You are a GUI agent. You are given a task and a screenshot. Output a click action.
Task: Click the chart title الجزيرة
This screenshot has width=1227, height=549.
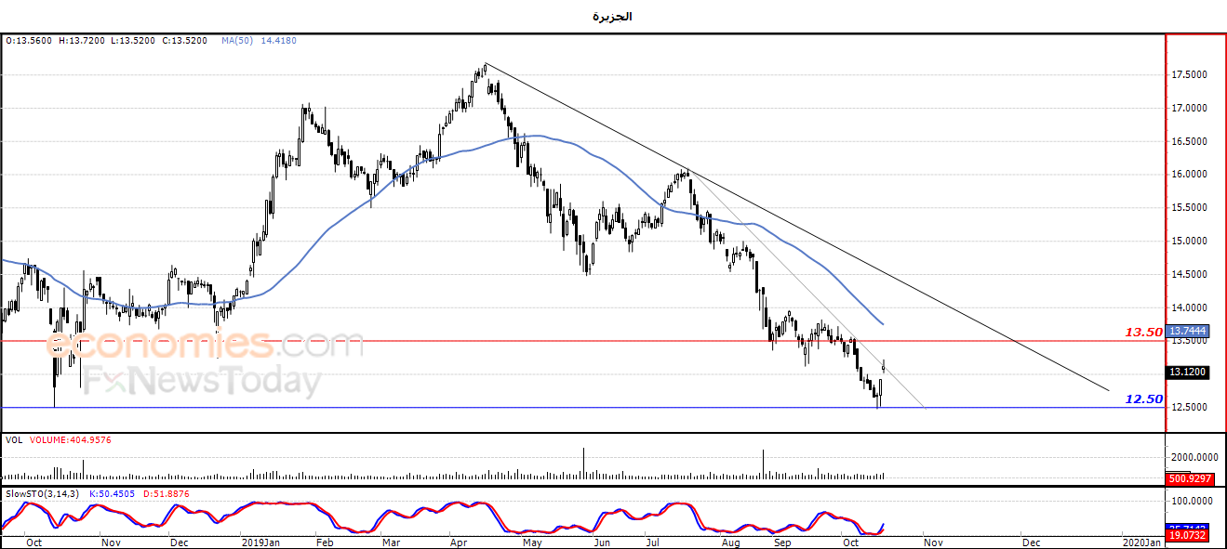tap(612, 17)
